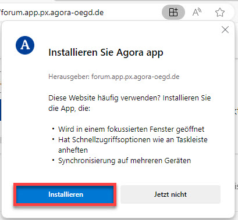Add page to favorites with star
238x220 pixels.
(220, 12)
